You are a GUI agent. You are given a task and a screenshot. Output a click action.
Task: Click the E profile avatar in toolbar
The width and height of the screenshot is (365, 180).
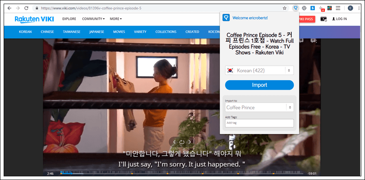[x=350, y=8]
